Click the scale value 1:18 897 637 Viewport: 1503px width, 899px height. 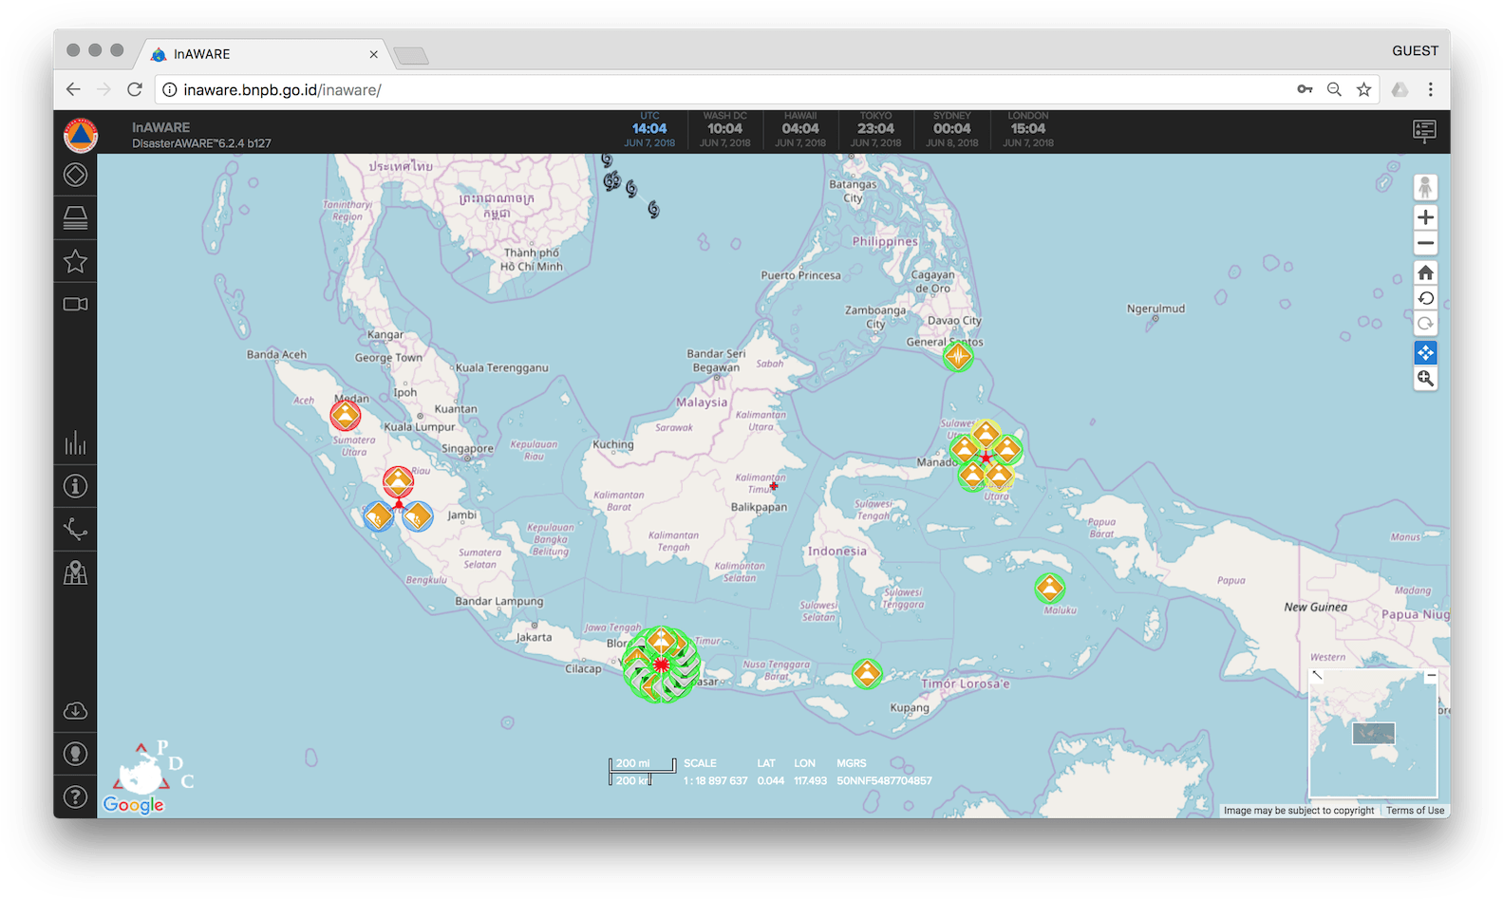(716, 781)
